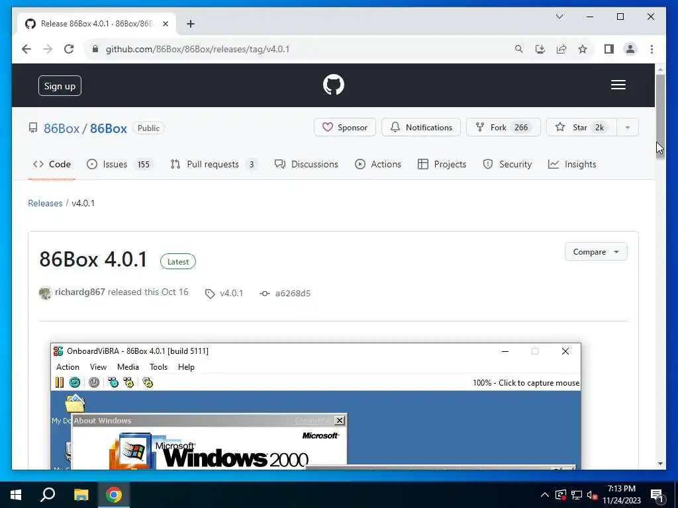This screenshot has height=508, width=678.
Task: Open the 86Box repository name link
Action: 108,128
